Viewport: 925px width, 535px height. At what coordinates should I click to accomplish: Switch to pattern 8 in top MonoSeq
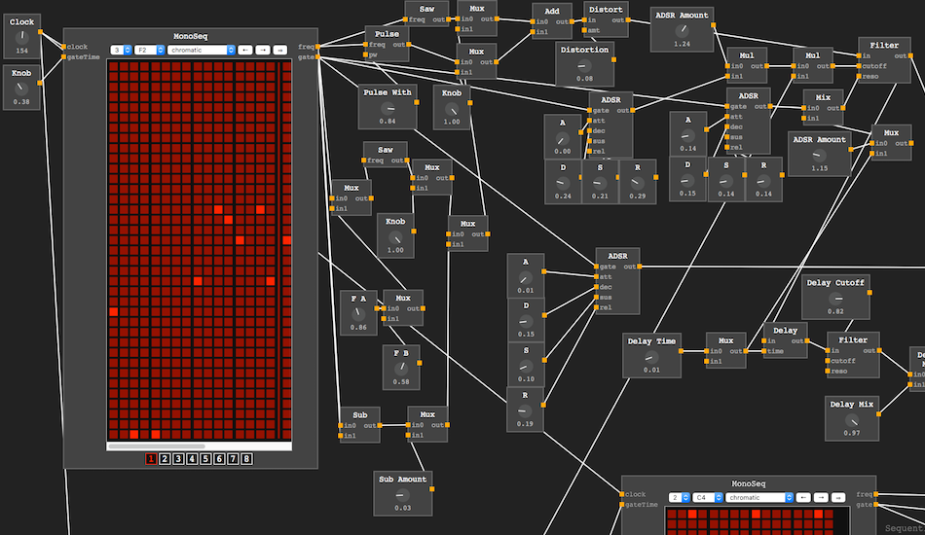tap(246, 459)
